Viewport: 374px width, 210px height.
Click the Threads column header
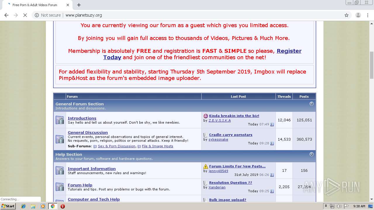pyautogui.click(x=284, y=97)
